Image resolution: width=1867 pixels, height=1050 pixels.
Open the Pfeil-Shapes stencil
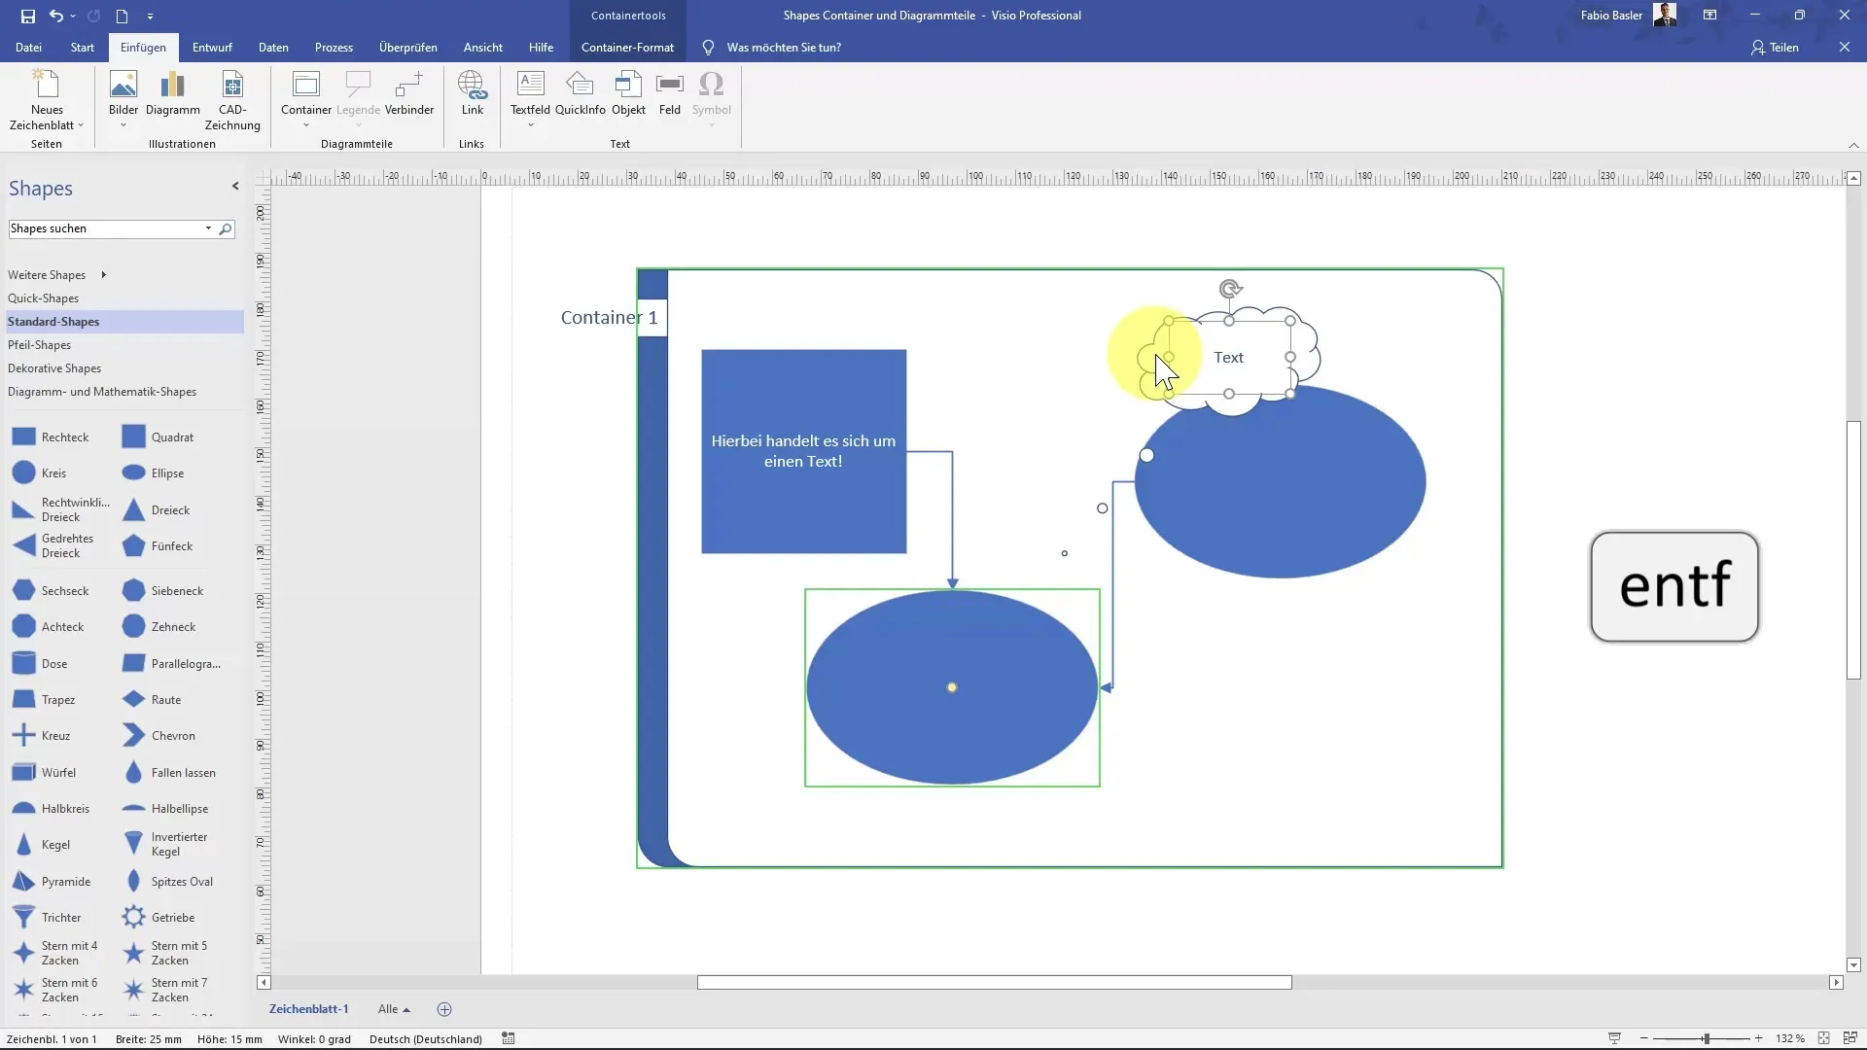click(39, 345)
